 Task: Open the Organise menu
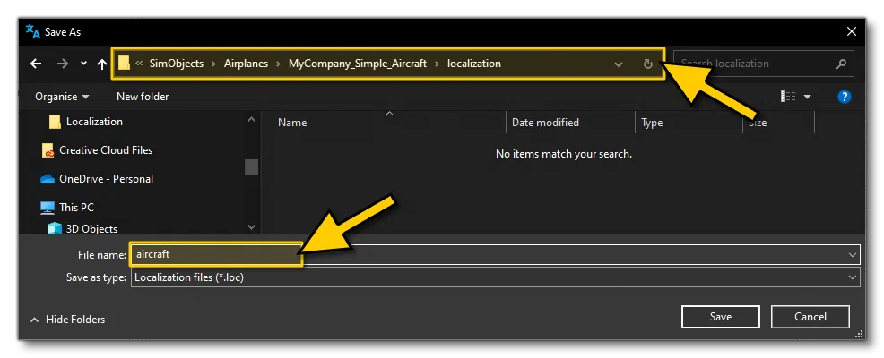coord(62,97)
